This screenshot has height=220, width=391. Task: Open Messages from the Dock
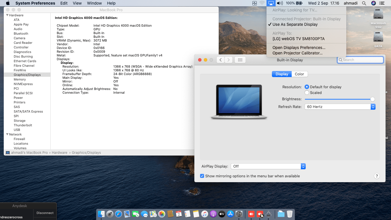144,214
